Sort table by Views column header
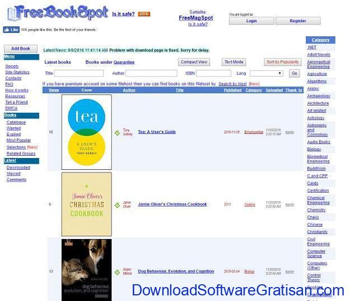Screen dimensions: 350x301 coord(54,90)
